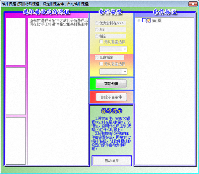Expand the 每周 tree node
The width and height of the screenshot is (199, 174).
139,21
